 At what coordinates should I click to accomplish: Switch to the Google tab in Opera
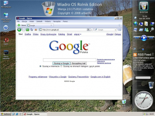click(x=40, y=25)
